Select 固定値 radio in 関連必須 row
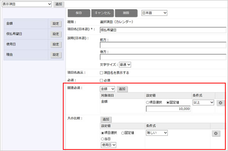Viewport: 228px width, 151px height. [168, 102]
